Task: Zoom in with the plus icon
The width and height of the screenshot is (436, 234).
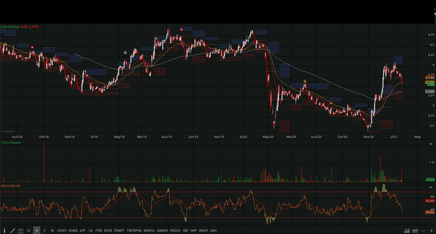Action: coord(431,231)
